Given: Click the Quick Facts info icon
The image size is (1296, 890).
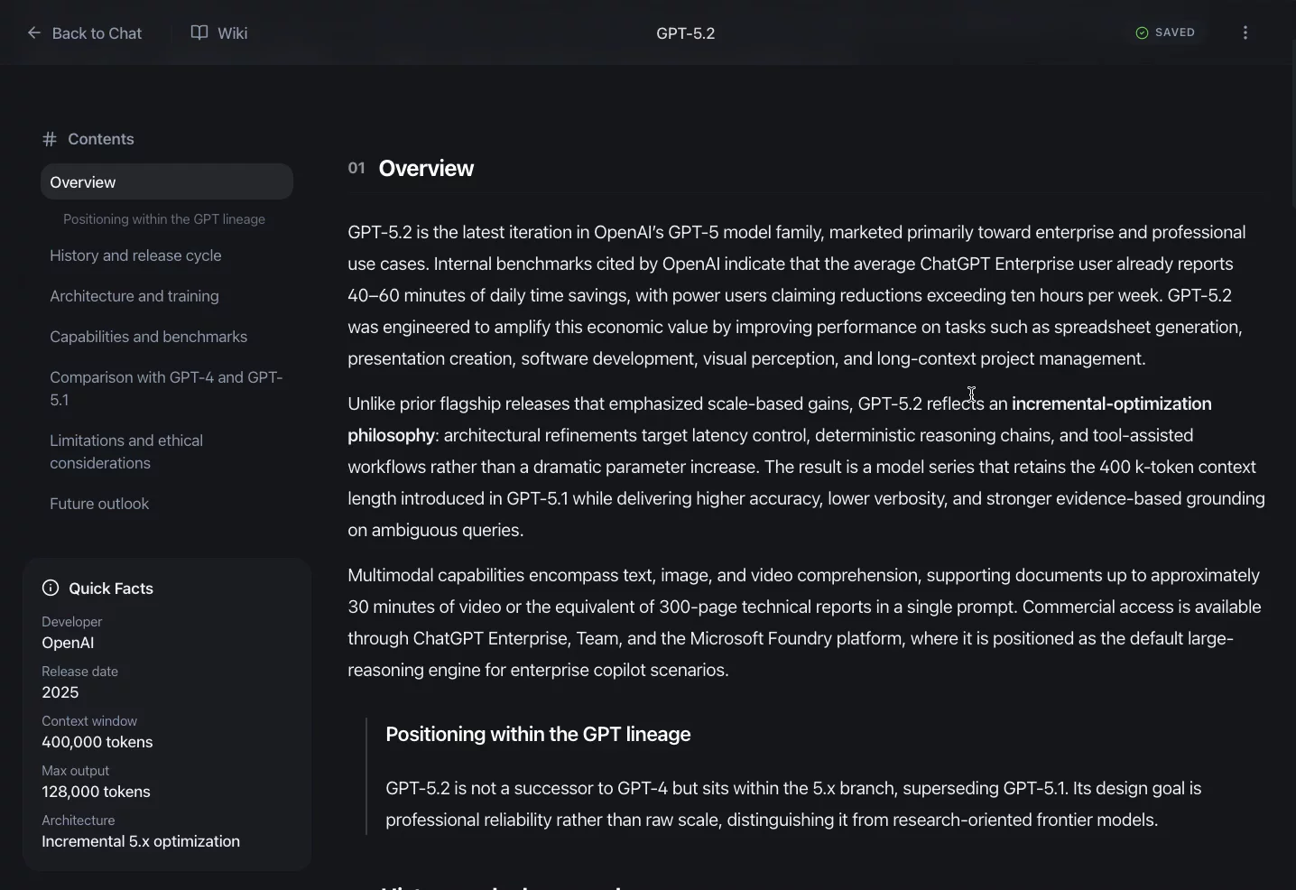Looking at the screenshot, I should 51,589.
